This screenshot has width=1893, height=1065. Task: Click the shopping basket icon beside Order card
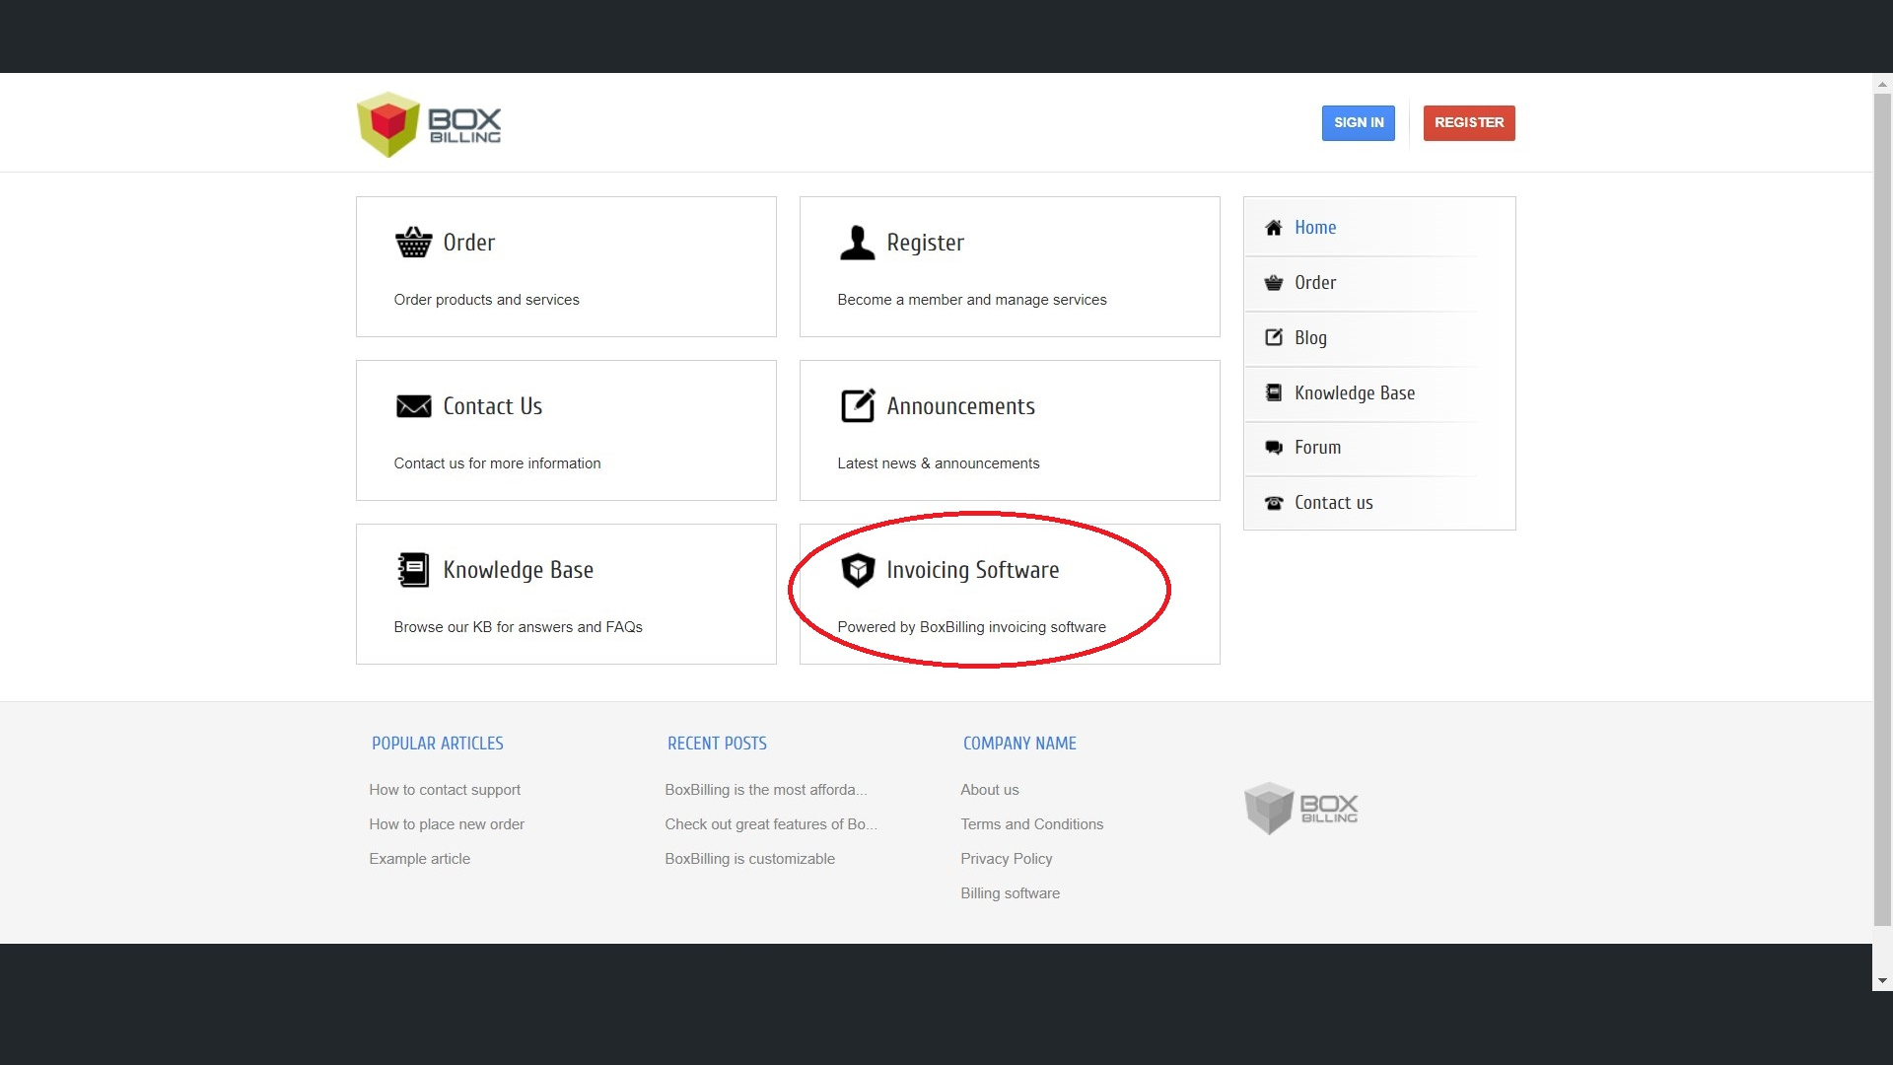click(413, 242)
